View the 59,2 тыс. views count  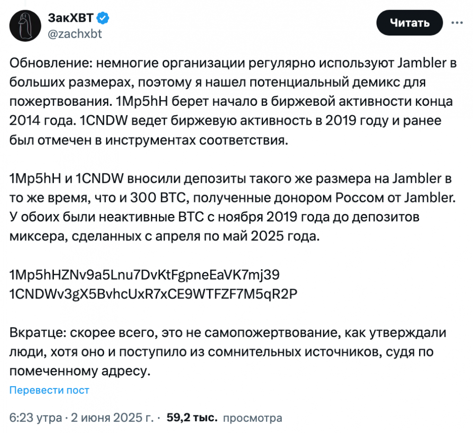tap(192, 417)
